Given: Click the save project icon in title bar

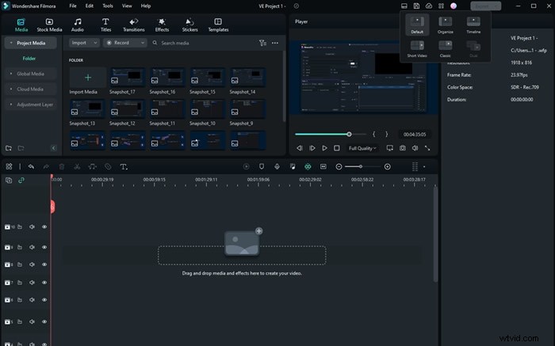Looking at the screenshot, I should (416, 6).
